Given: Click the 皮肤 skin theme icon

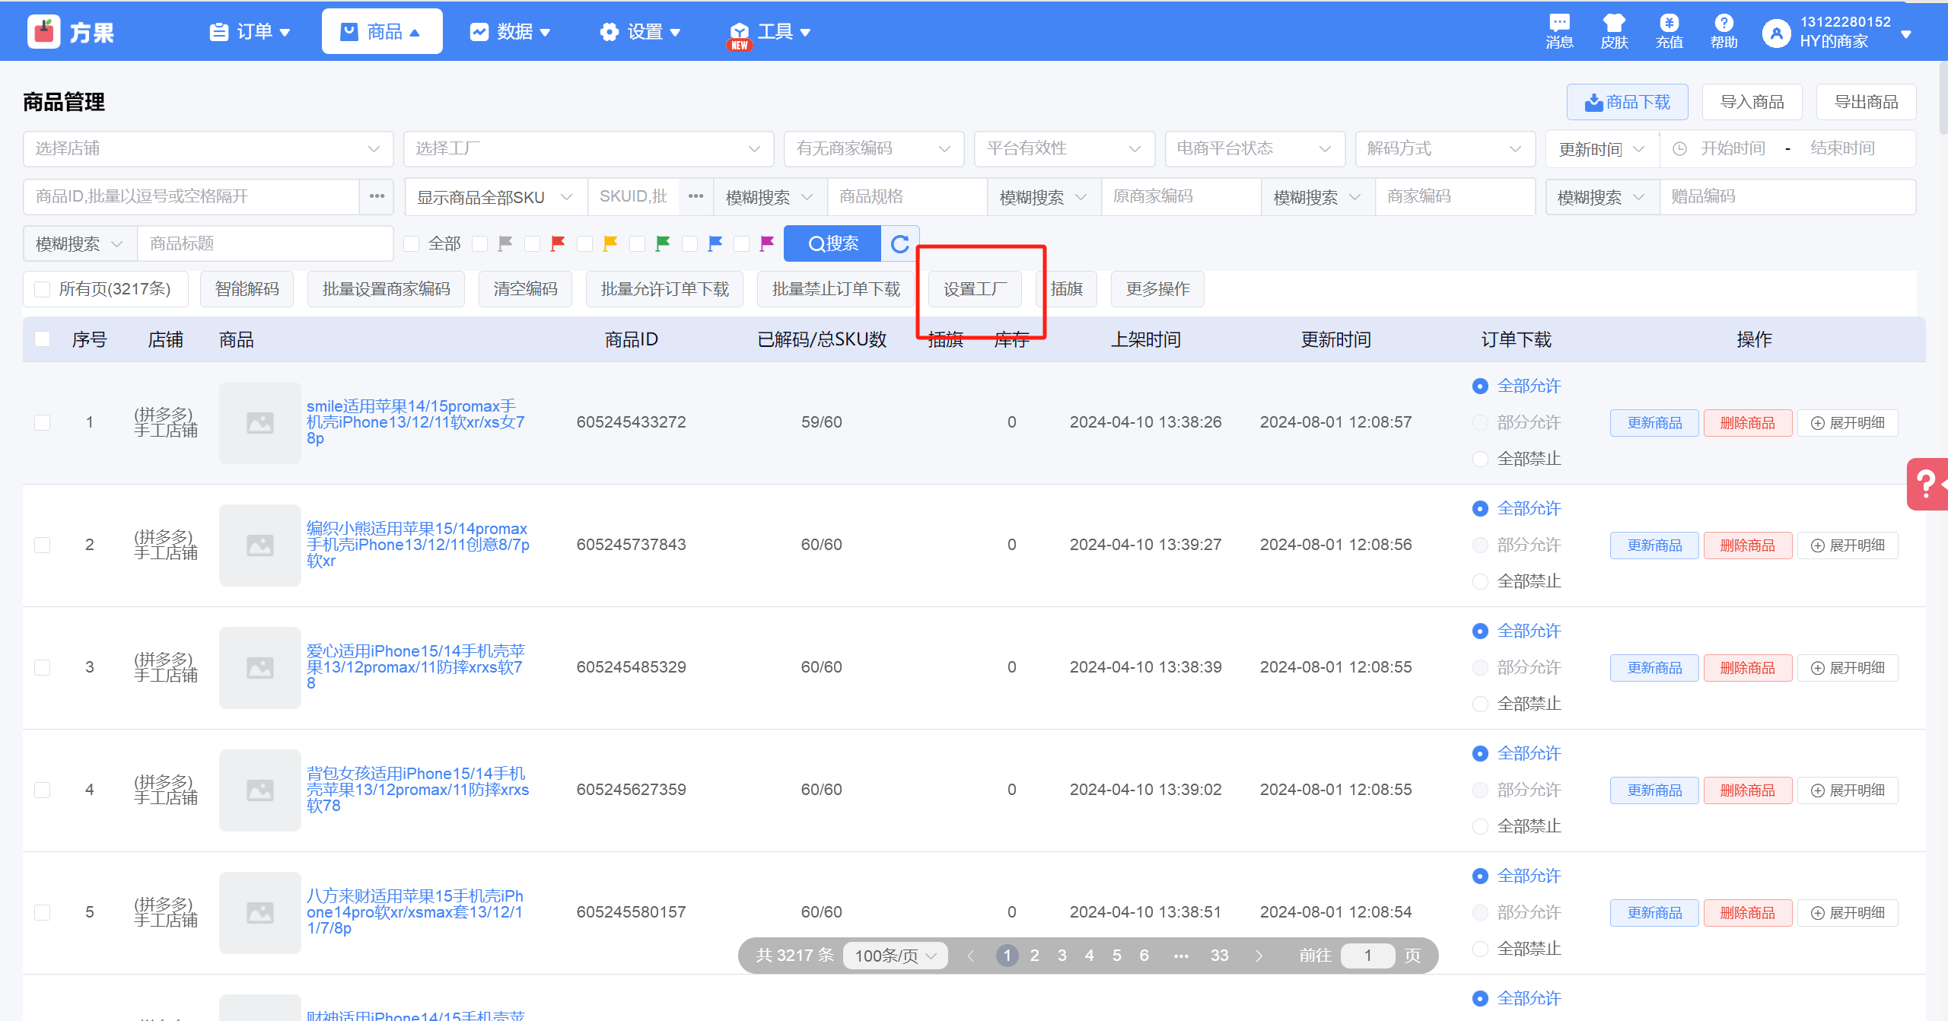Looking at the screenshot, I should click(x=1614, y=24).
